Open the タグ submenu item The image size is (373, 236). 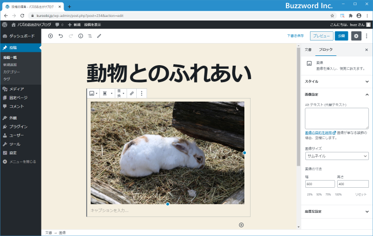point(7,79)
